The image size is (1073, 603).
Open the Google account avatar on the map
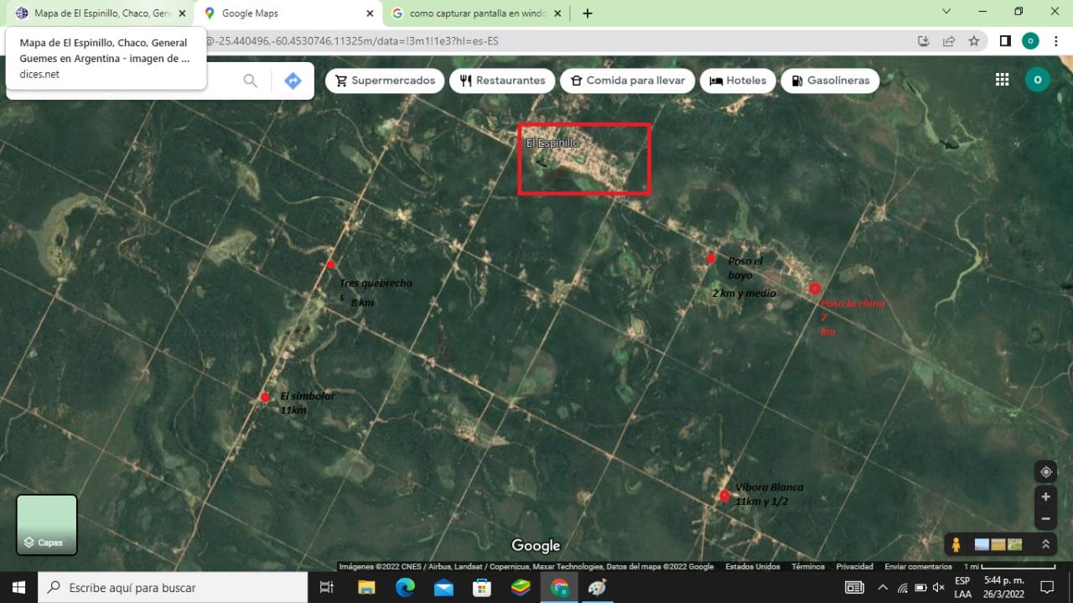(1037, 80)
